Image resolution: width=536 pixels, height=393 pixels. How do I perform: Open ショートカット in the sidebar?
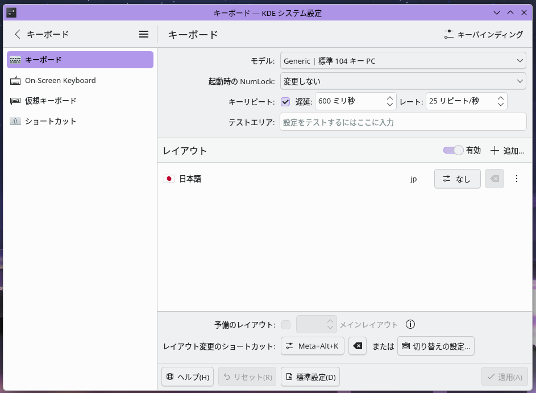[51, 121]
